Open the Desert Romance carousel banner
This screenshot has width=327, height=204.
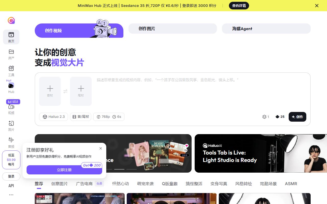coord(113,154)
